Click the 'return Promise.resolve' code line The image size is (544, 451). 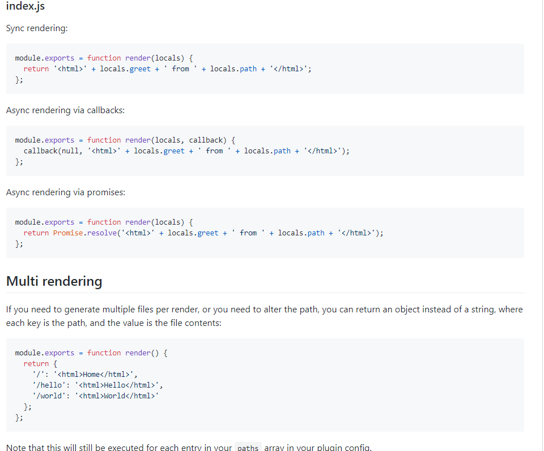203,233
